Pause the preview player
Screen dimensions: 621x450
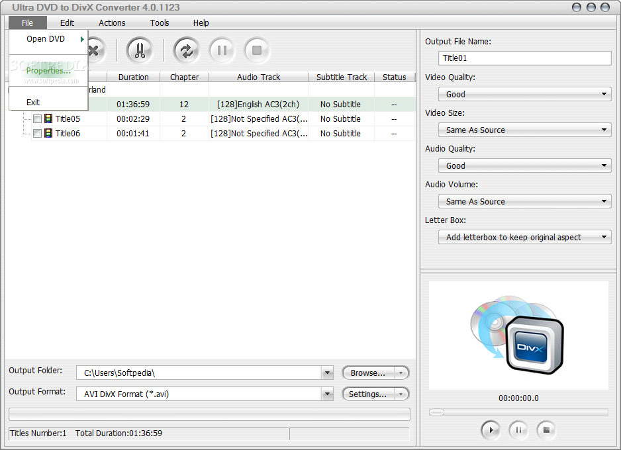pos(518,429)
